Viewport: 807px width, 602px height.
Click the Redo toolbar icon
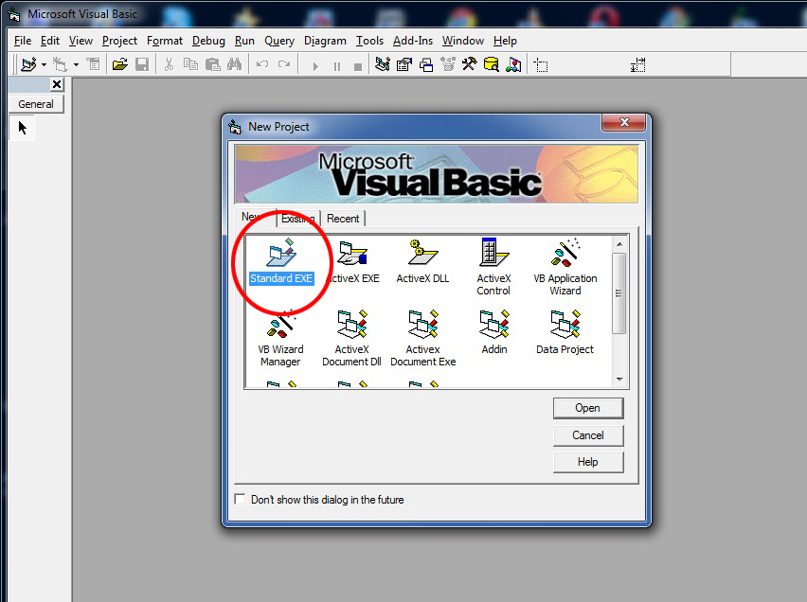click(283, 64)
